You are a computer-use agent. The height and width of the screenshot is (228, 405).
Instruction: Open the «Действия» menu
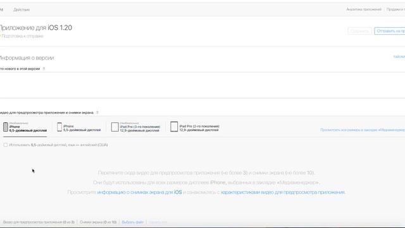point(22,9)
